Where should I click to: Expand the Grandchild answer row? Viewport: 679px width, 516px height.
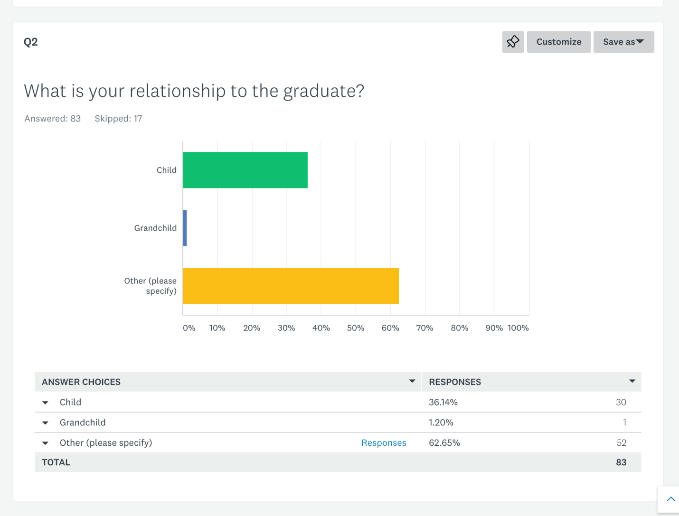45,422
